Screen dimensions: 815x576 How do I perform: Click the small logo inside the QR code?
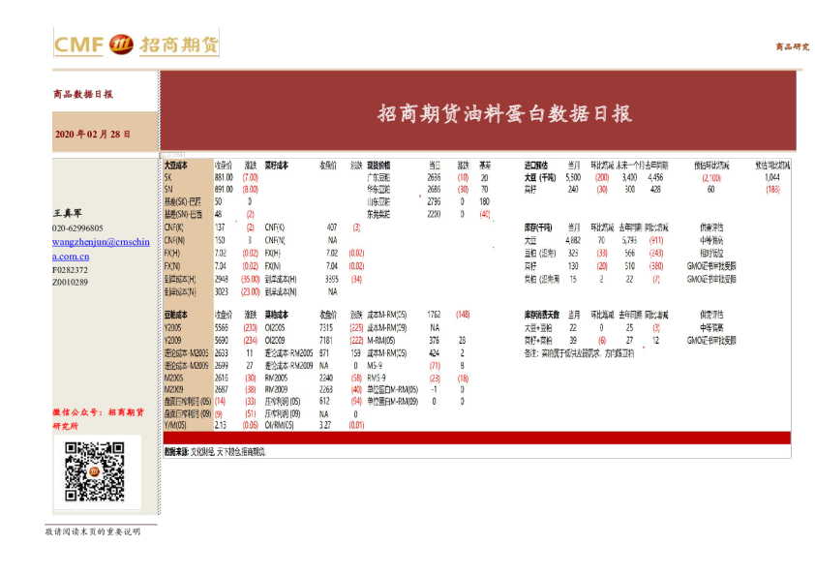pyautogui.click(x=95, y=472)
